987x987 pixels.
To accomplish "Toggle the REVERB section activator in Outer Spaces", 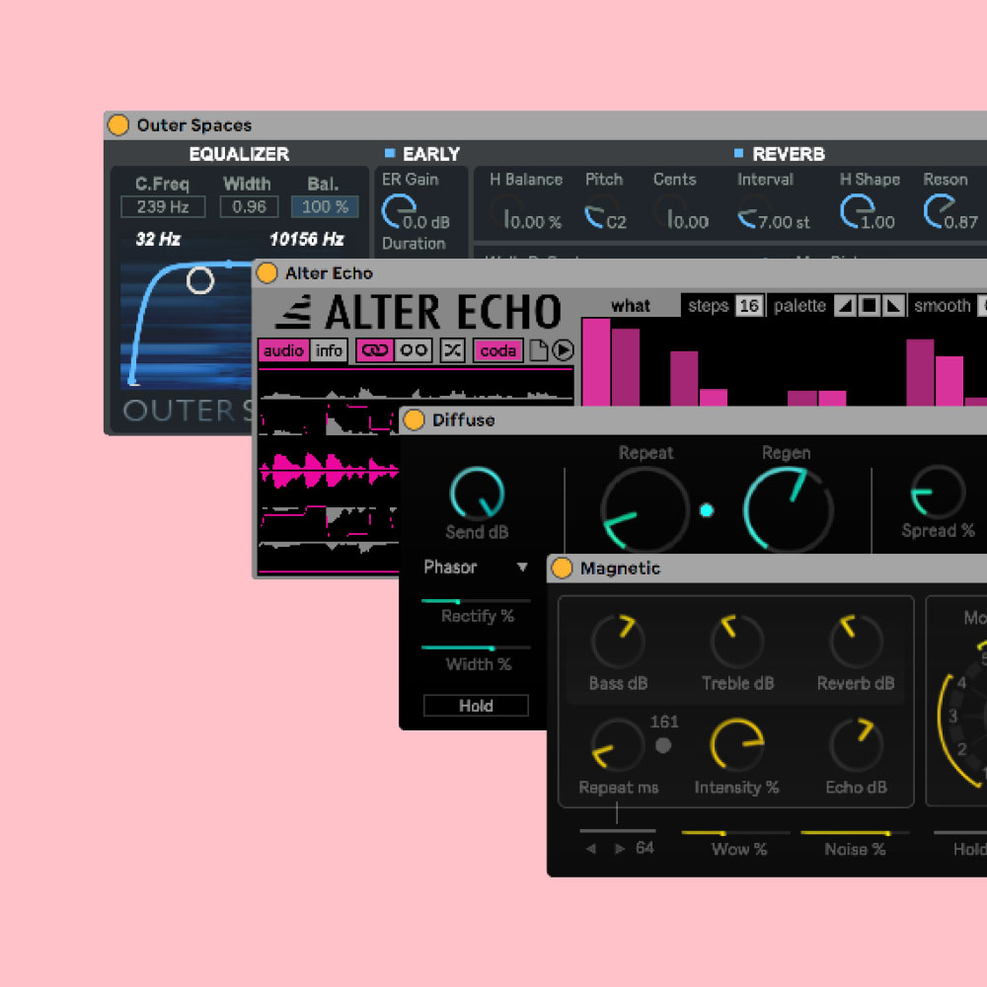I will (737, 153).
